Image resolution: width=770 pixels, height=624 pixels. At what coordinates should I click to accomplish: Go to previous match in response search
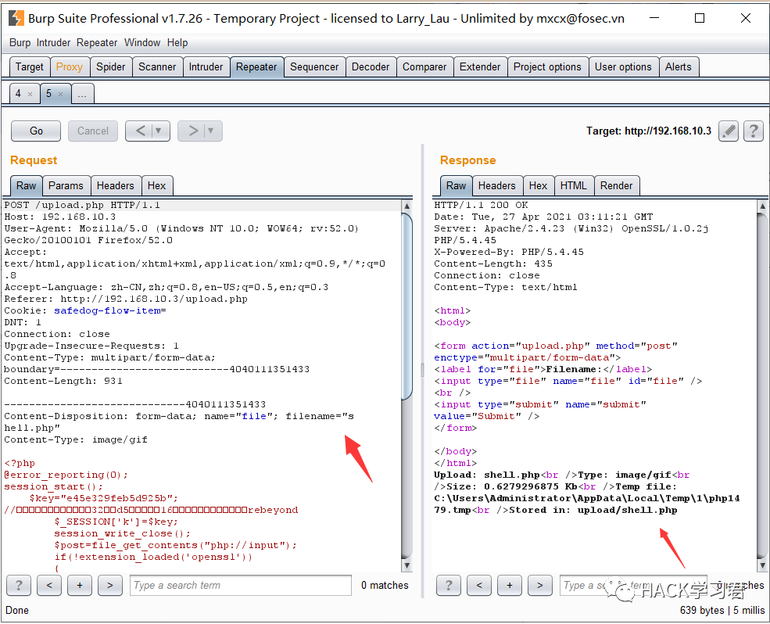coord(479,585)
